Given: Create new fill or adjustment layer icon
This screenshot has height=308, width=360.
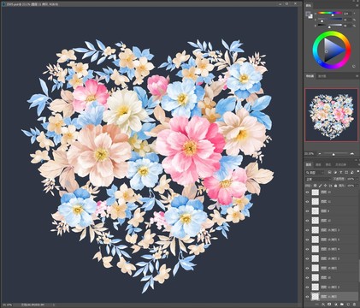Looking at the screenshot, I should (336, 305).
